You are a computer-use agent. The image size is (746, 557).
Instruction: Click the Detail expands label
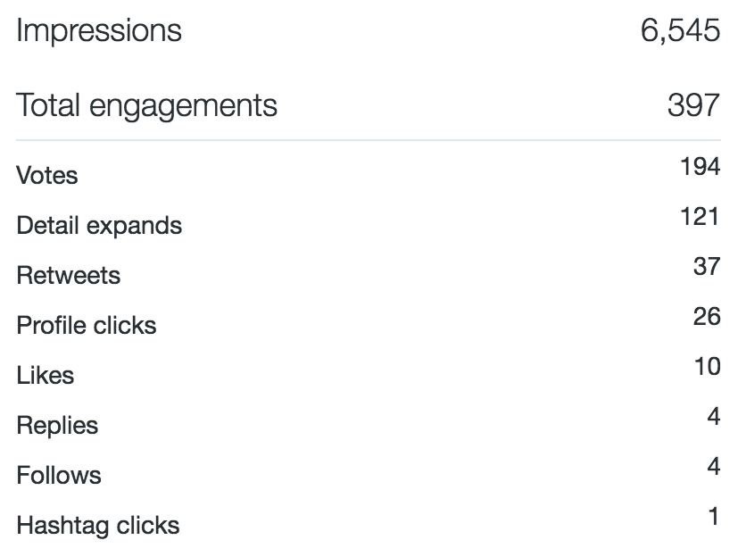[99, 226]
